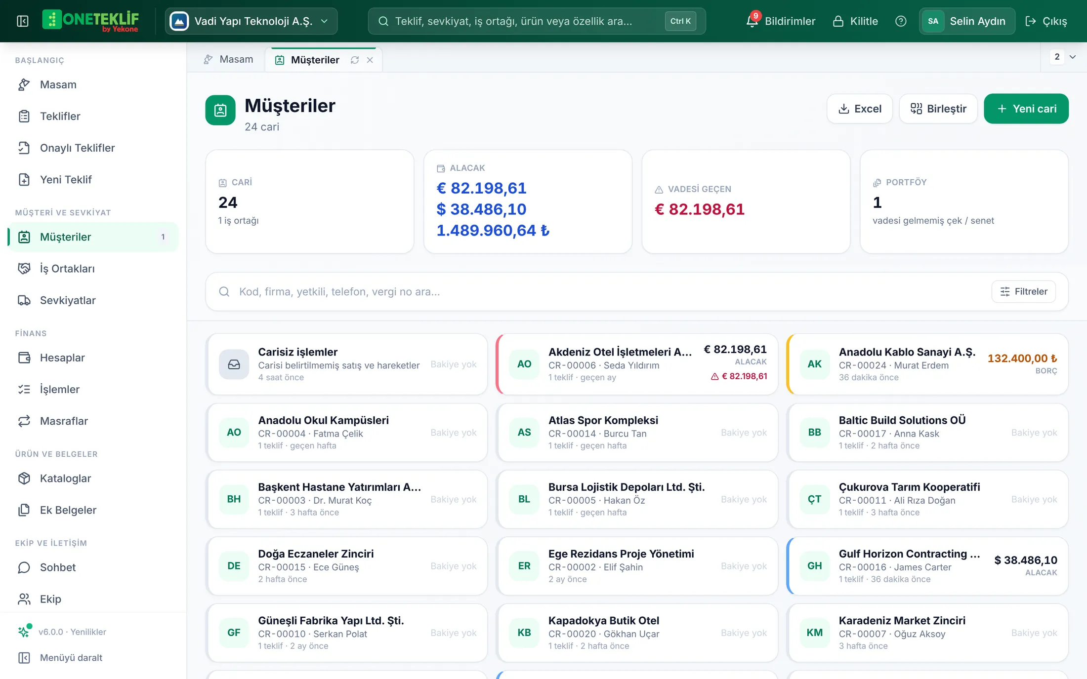Open İş Ortakları section
The width and height of the screenshot is (1087, 679).
(x=93, y=269)
